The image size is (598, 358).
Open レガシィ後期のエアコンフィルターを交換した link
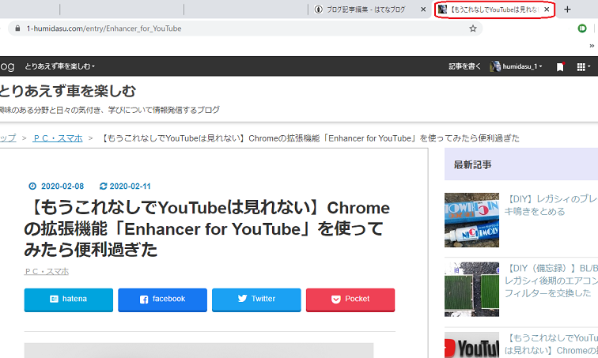[x=551, y=281]
